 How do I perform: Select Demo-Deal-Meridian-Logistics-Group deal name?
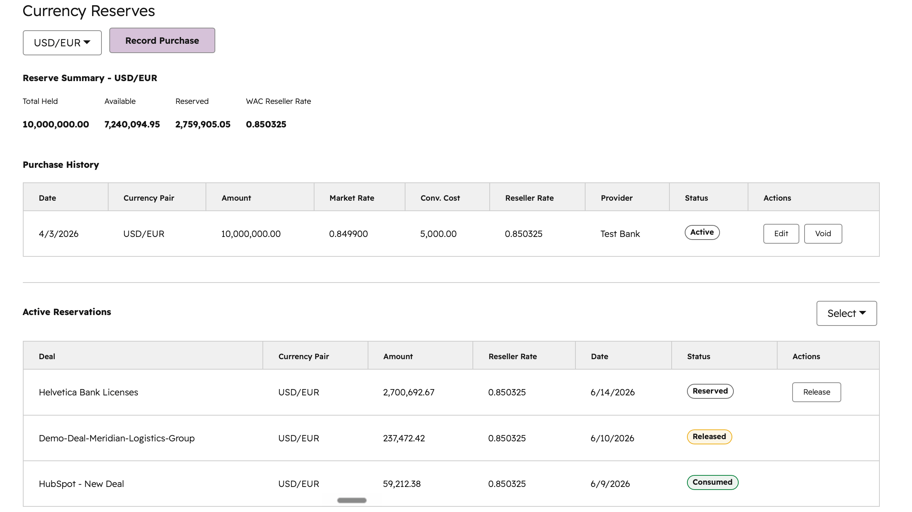coord(117,438)
